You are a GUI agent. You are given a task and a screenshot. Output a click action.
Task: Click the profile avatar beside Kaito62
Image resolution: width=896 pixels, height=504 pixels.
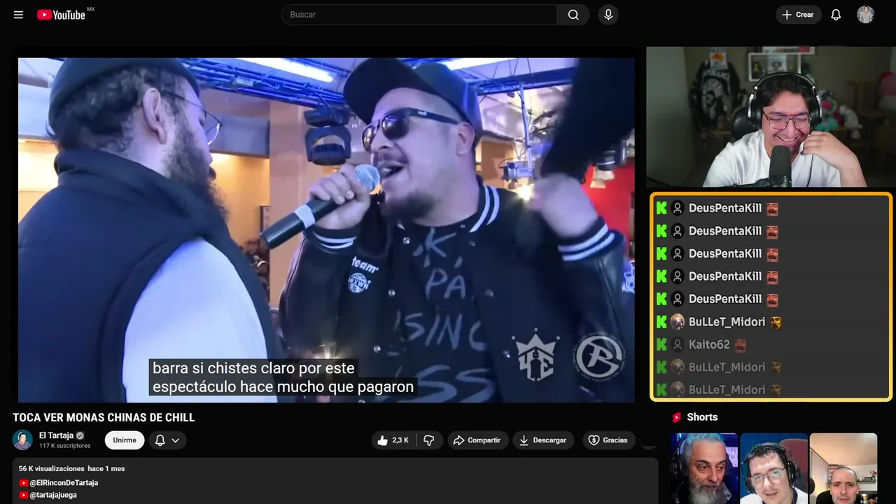coord(678,344)
